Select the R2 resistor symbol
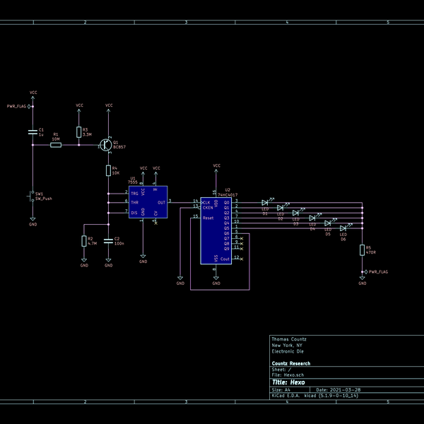The width and height of the screenshot is (424, 424). coord(84,241)
